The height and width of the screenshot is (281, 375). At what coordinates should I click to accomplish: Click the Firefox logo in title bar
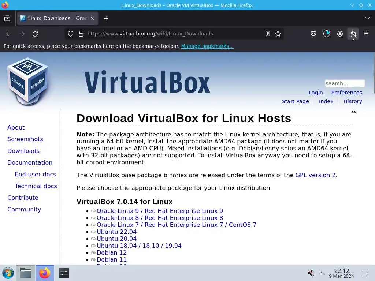click(x=5, y=5)
